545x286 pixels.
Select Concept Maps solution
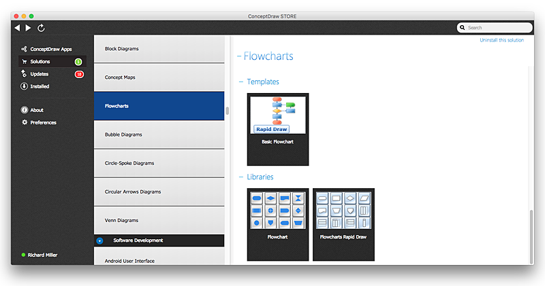159,77
